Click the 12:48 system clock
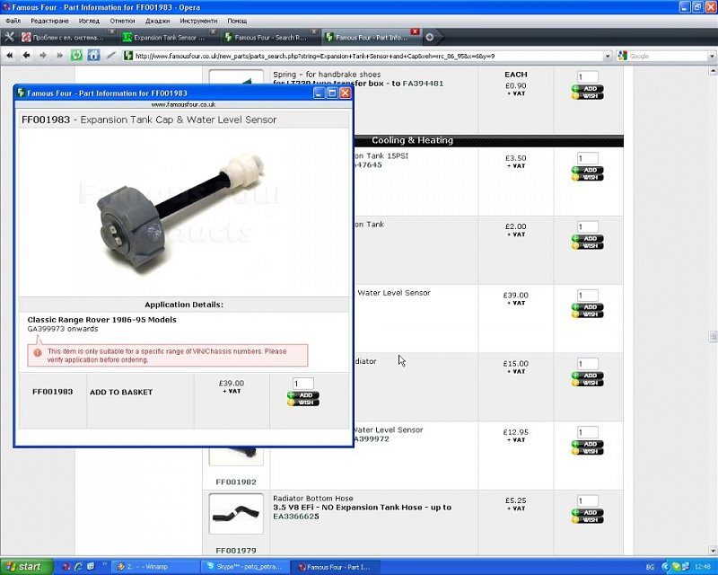 [x=703, y=567]
